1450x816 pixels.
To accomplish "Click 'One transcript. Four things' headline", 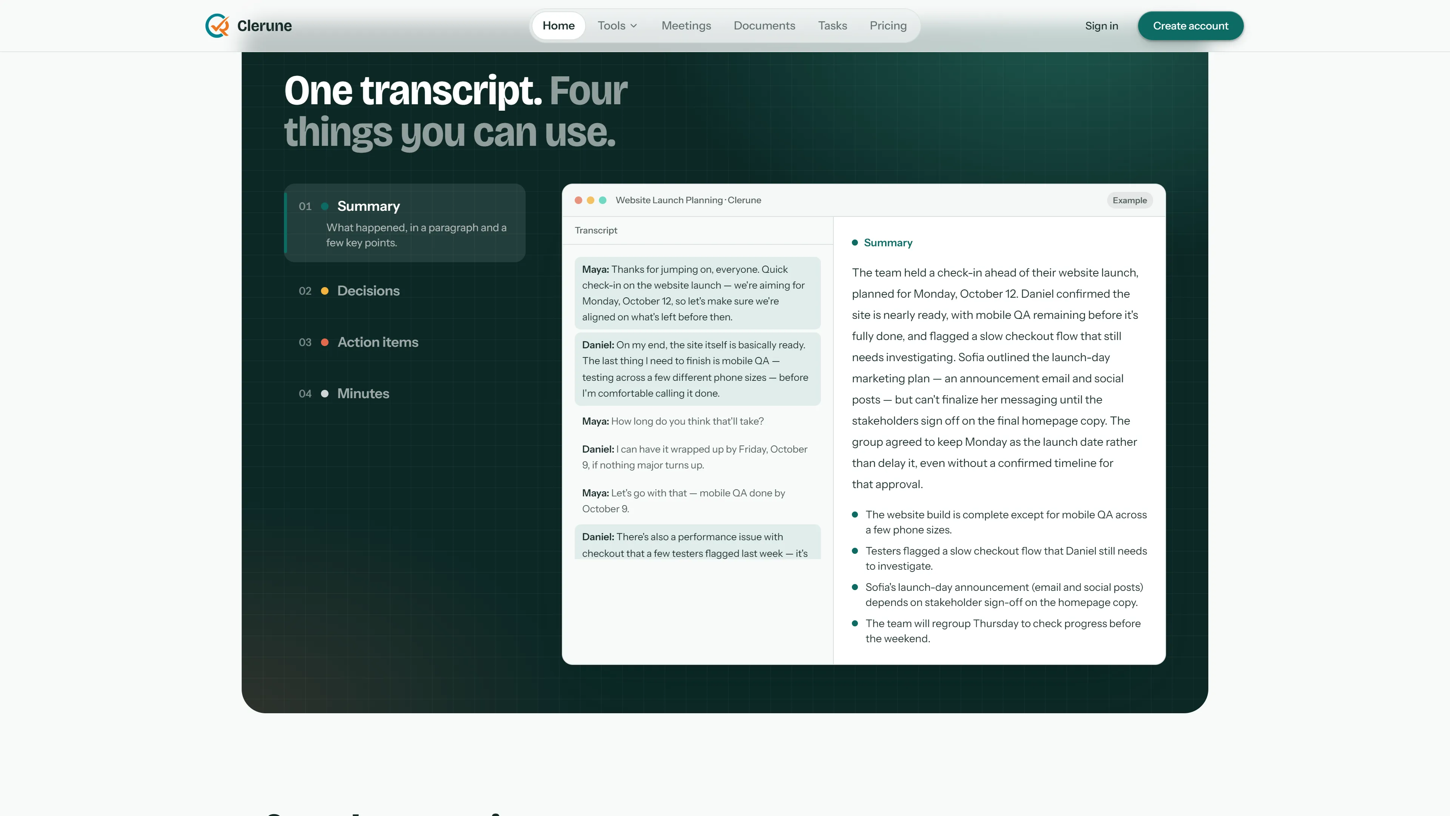I will pos(455,111).
